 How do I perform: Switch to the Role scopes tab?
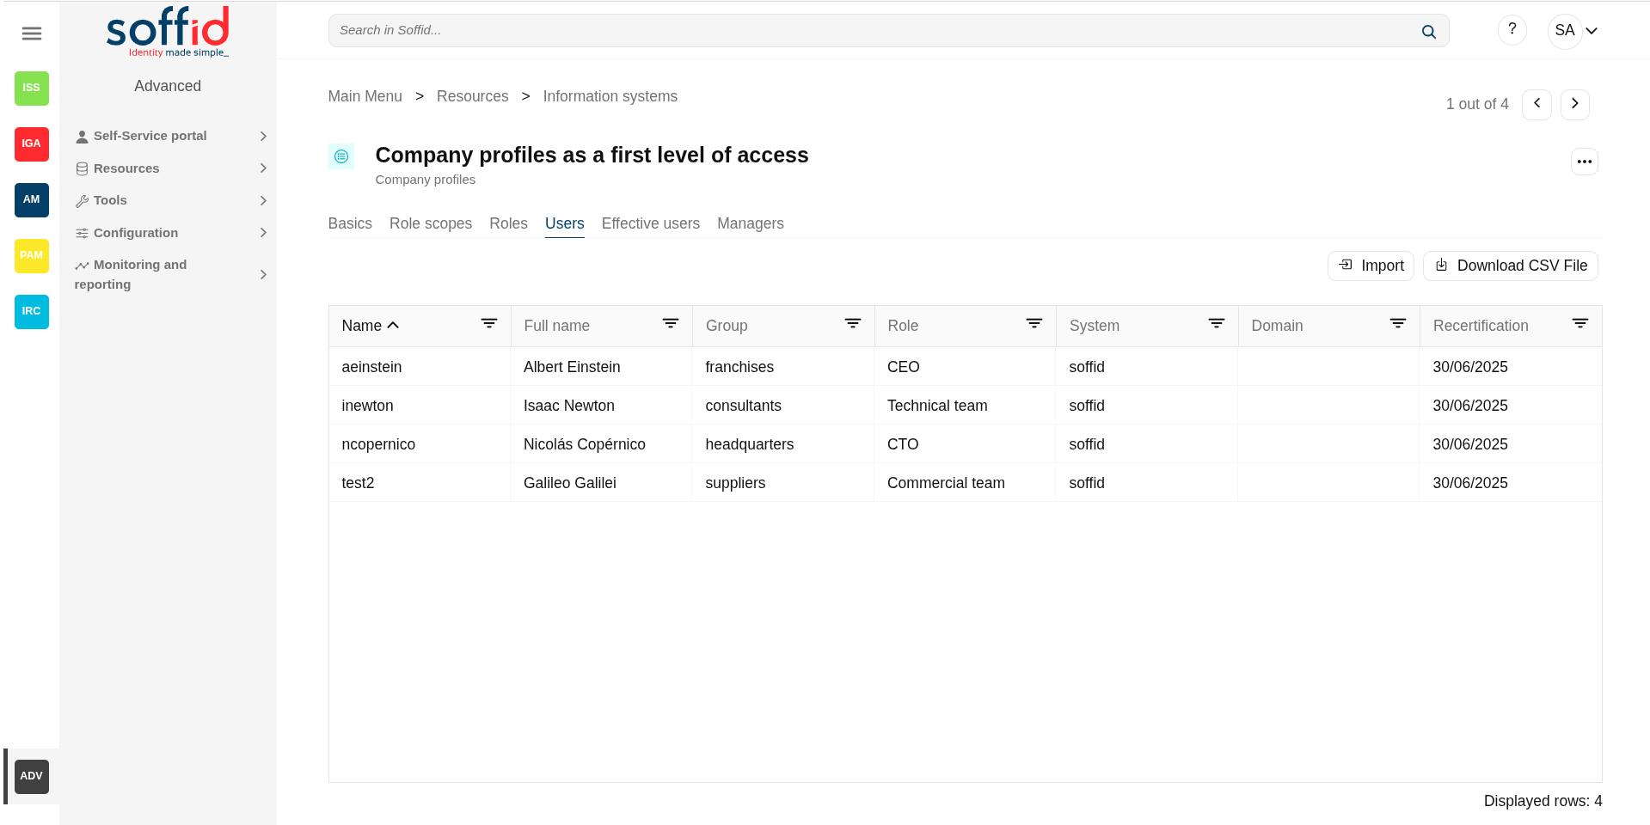click(431, 223)
